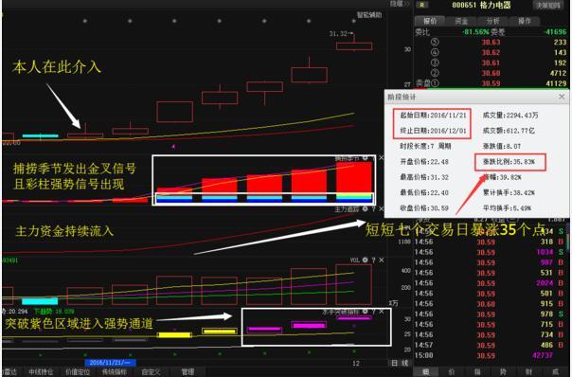Show help for 水手突破指标 indicator

373,312
